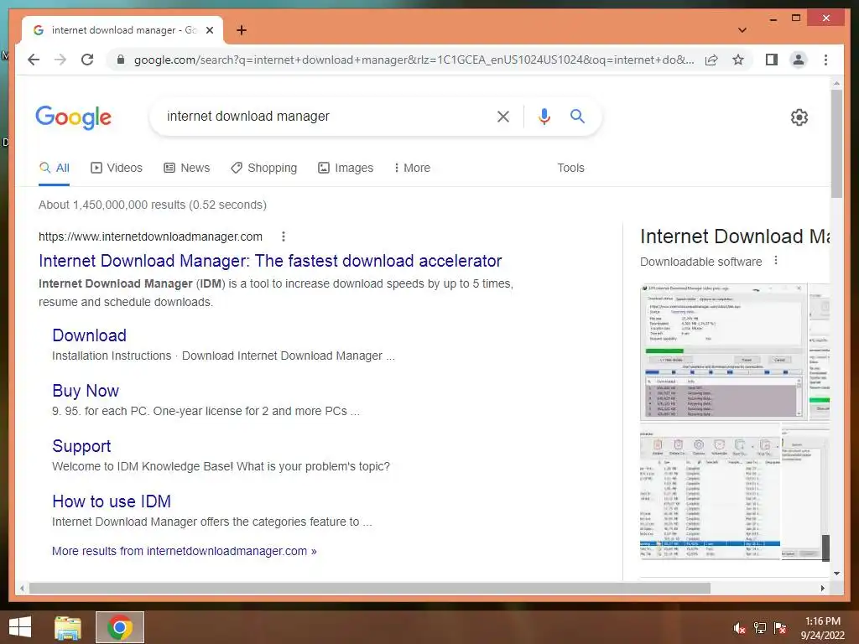Open the search Tools options
859x644 pixels.
[x=570, y=168]
